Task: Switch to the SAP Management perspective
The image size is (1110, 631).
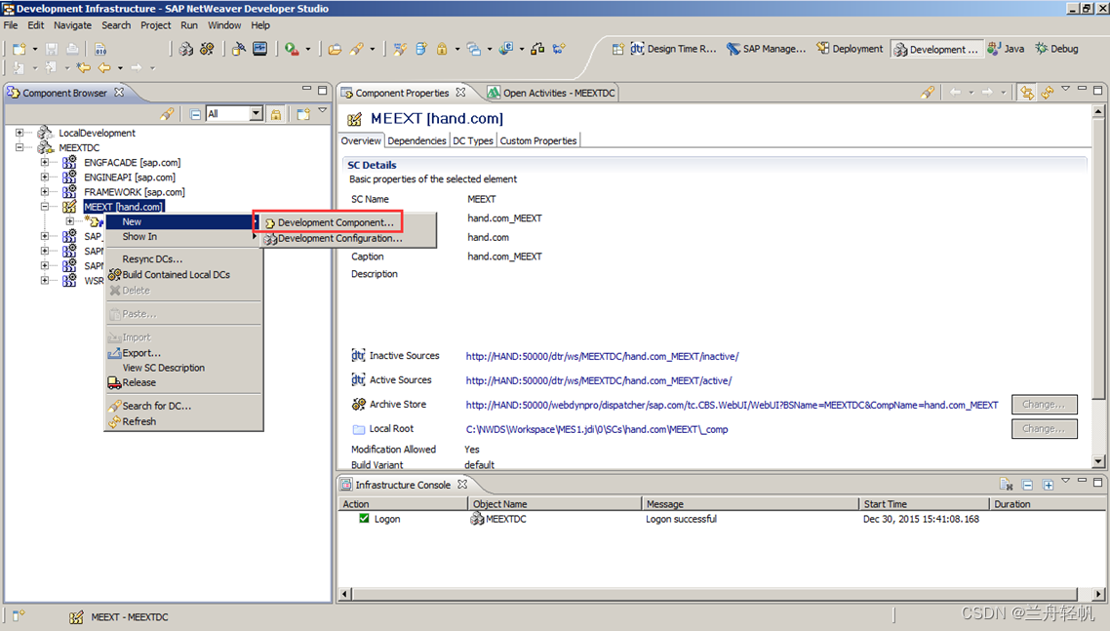Action: point(766,49)
